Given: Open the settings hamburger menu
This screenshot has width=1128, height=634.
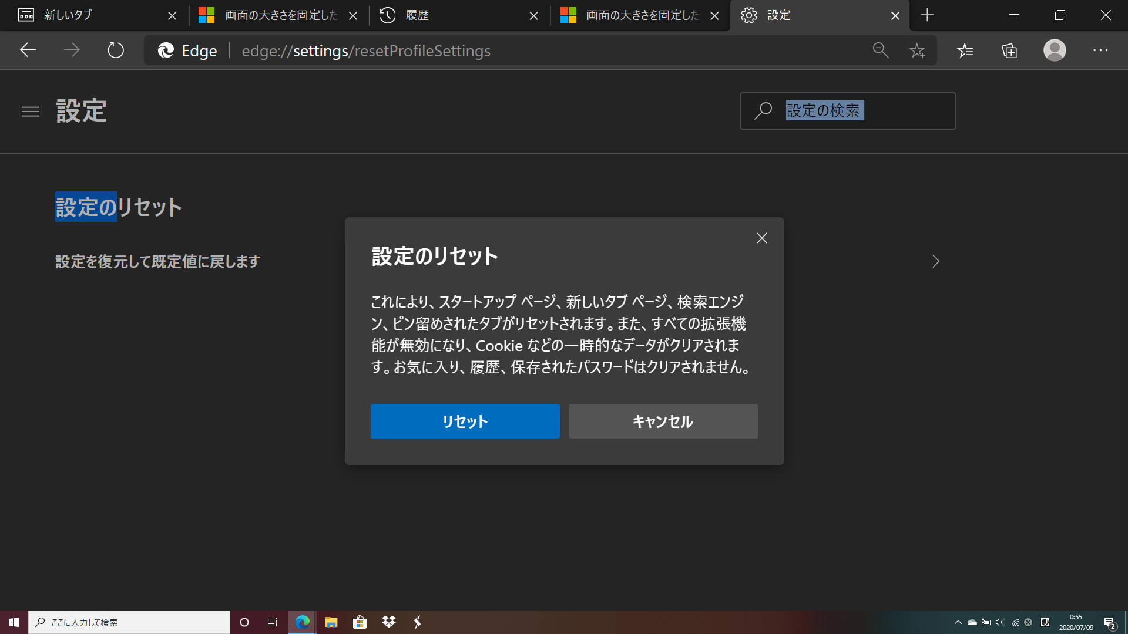Looking at the screenshot, I should pyautogui.click(x=31, y=112).
